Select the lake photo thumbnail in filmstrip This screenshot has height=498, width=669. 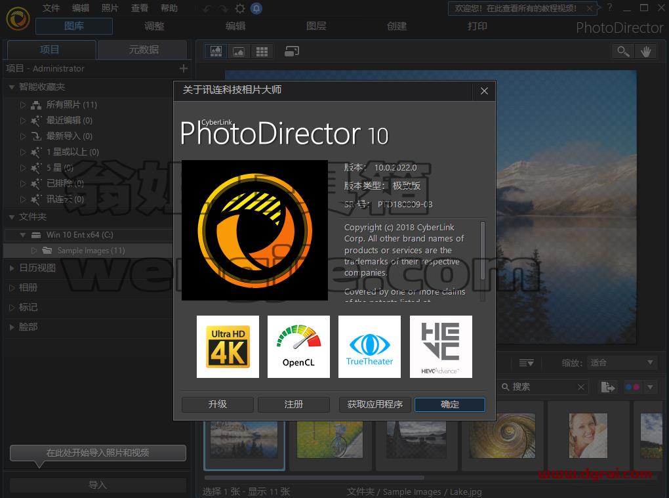point(244,439)
